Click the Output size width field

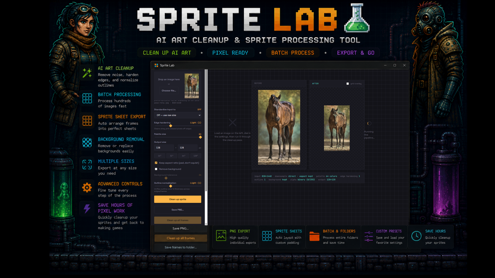coord(164,148)
